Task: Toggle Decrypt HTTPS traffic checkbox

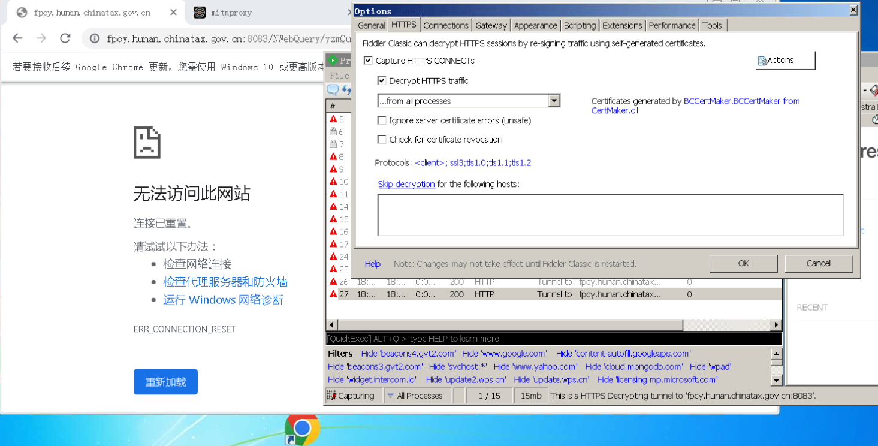Action: click(x=382, y=81)
